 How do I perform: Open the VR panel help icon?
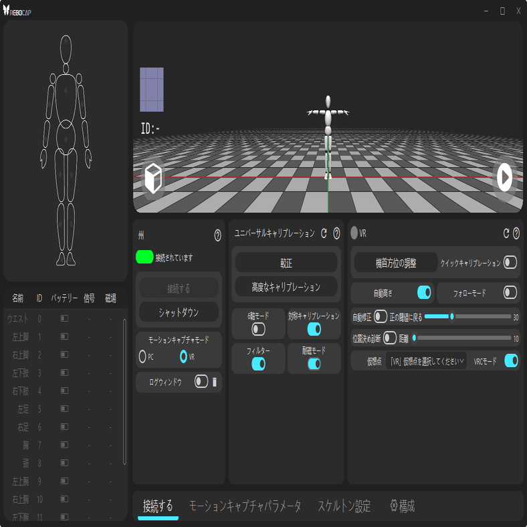[516, 233]
